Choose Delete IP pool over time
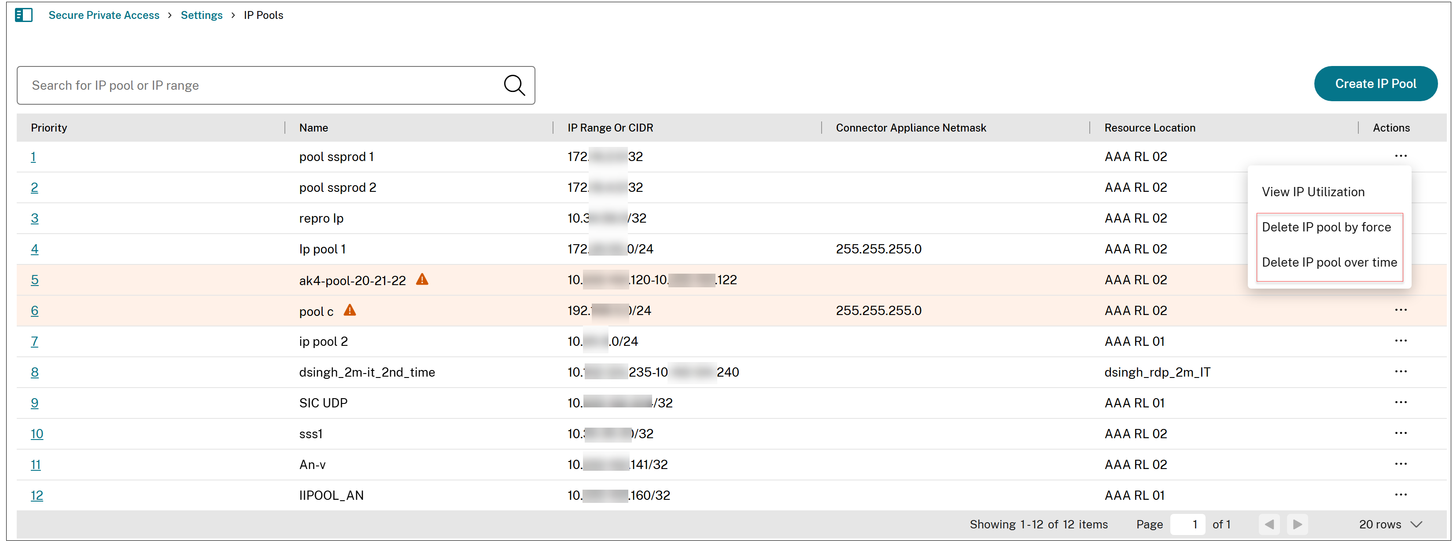 1329,262
